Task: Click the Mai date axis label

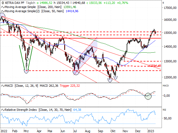Action: (x=50, y=131)
